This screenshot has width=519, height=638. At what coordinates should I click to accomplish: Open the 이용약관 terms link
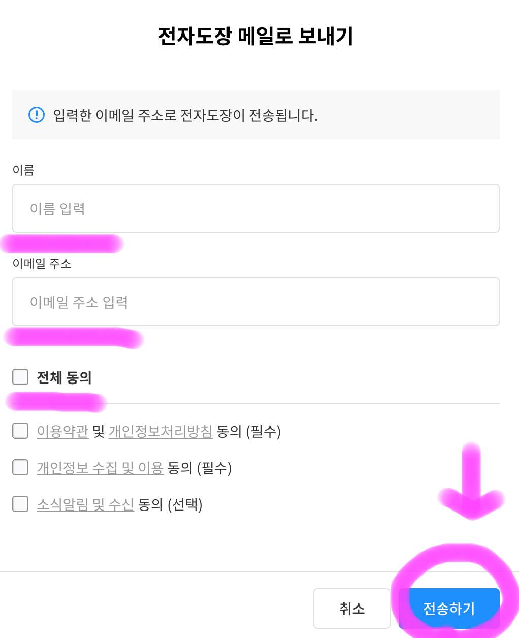coord(62,432)
